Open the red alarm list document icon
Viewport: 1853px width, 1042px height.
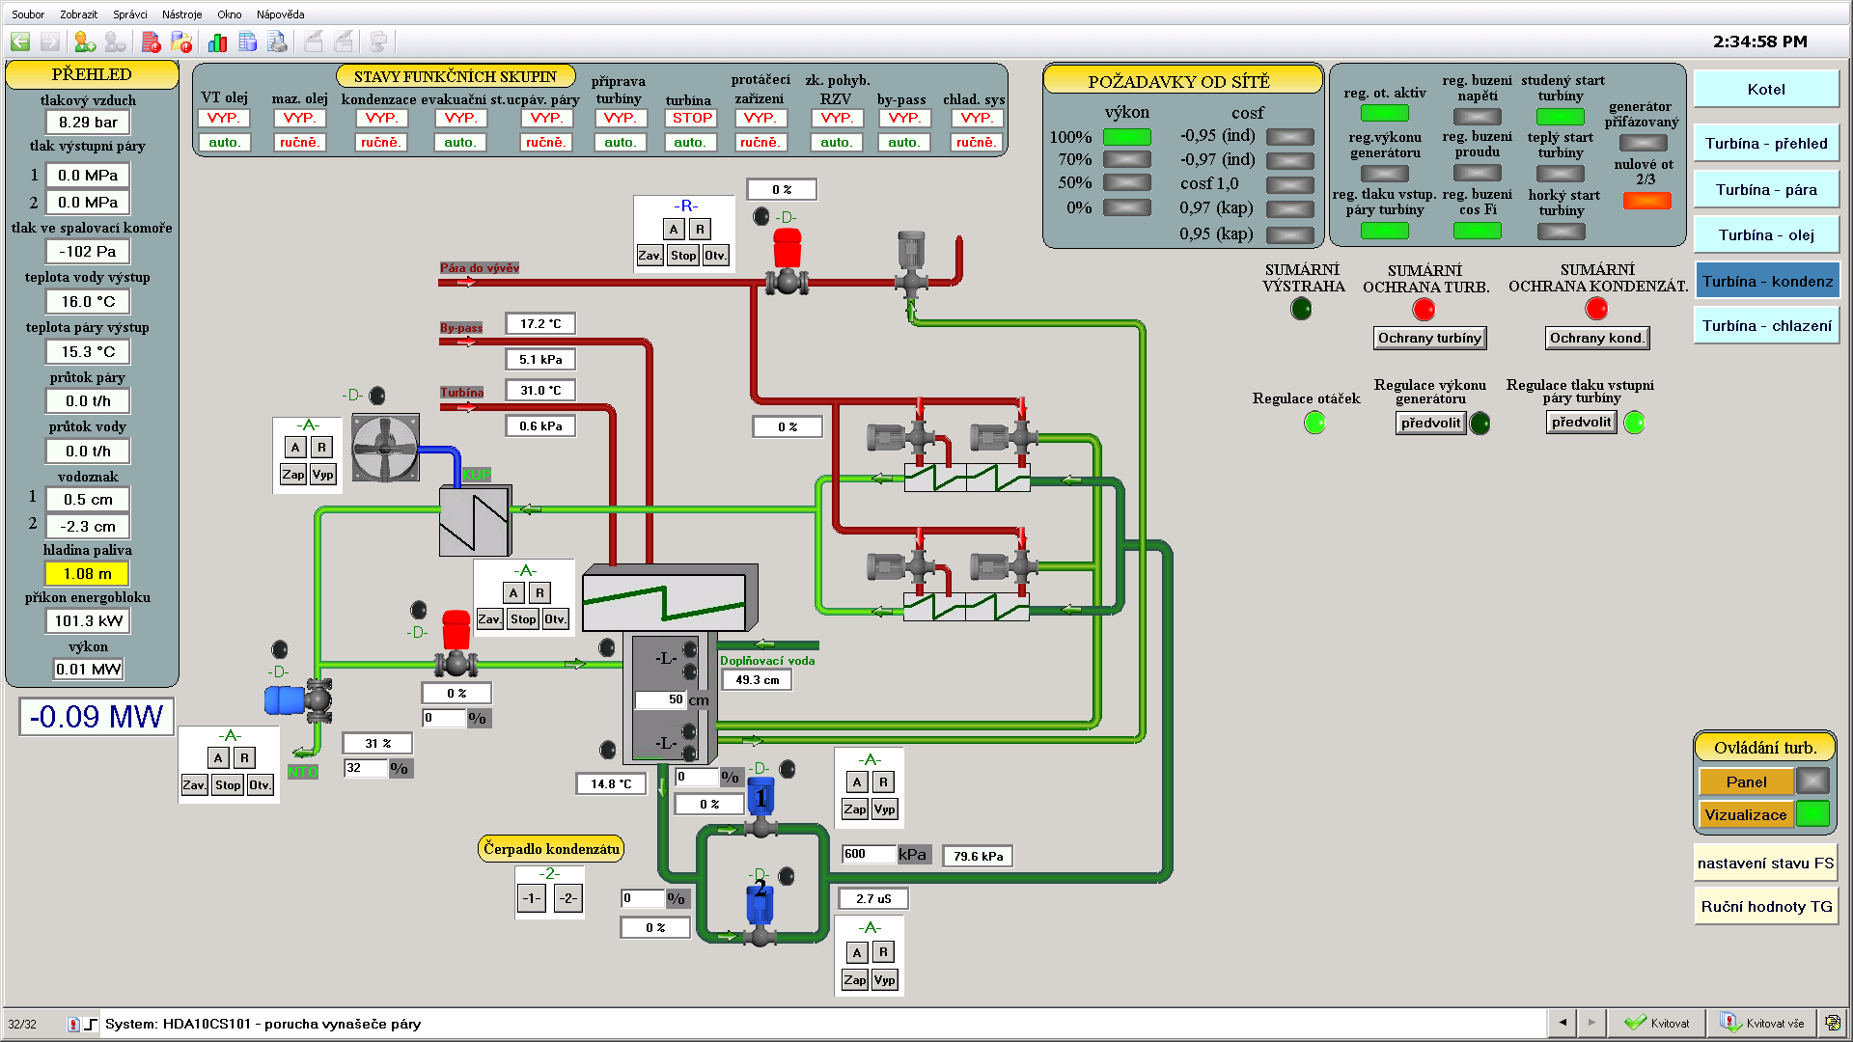click(x=151, y=41)
